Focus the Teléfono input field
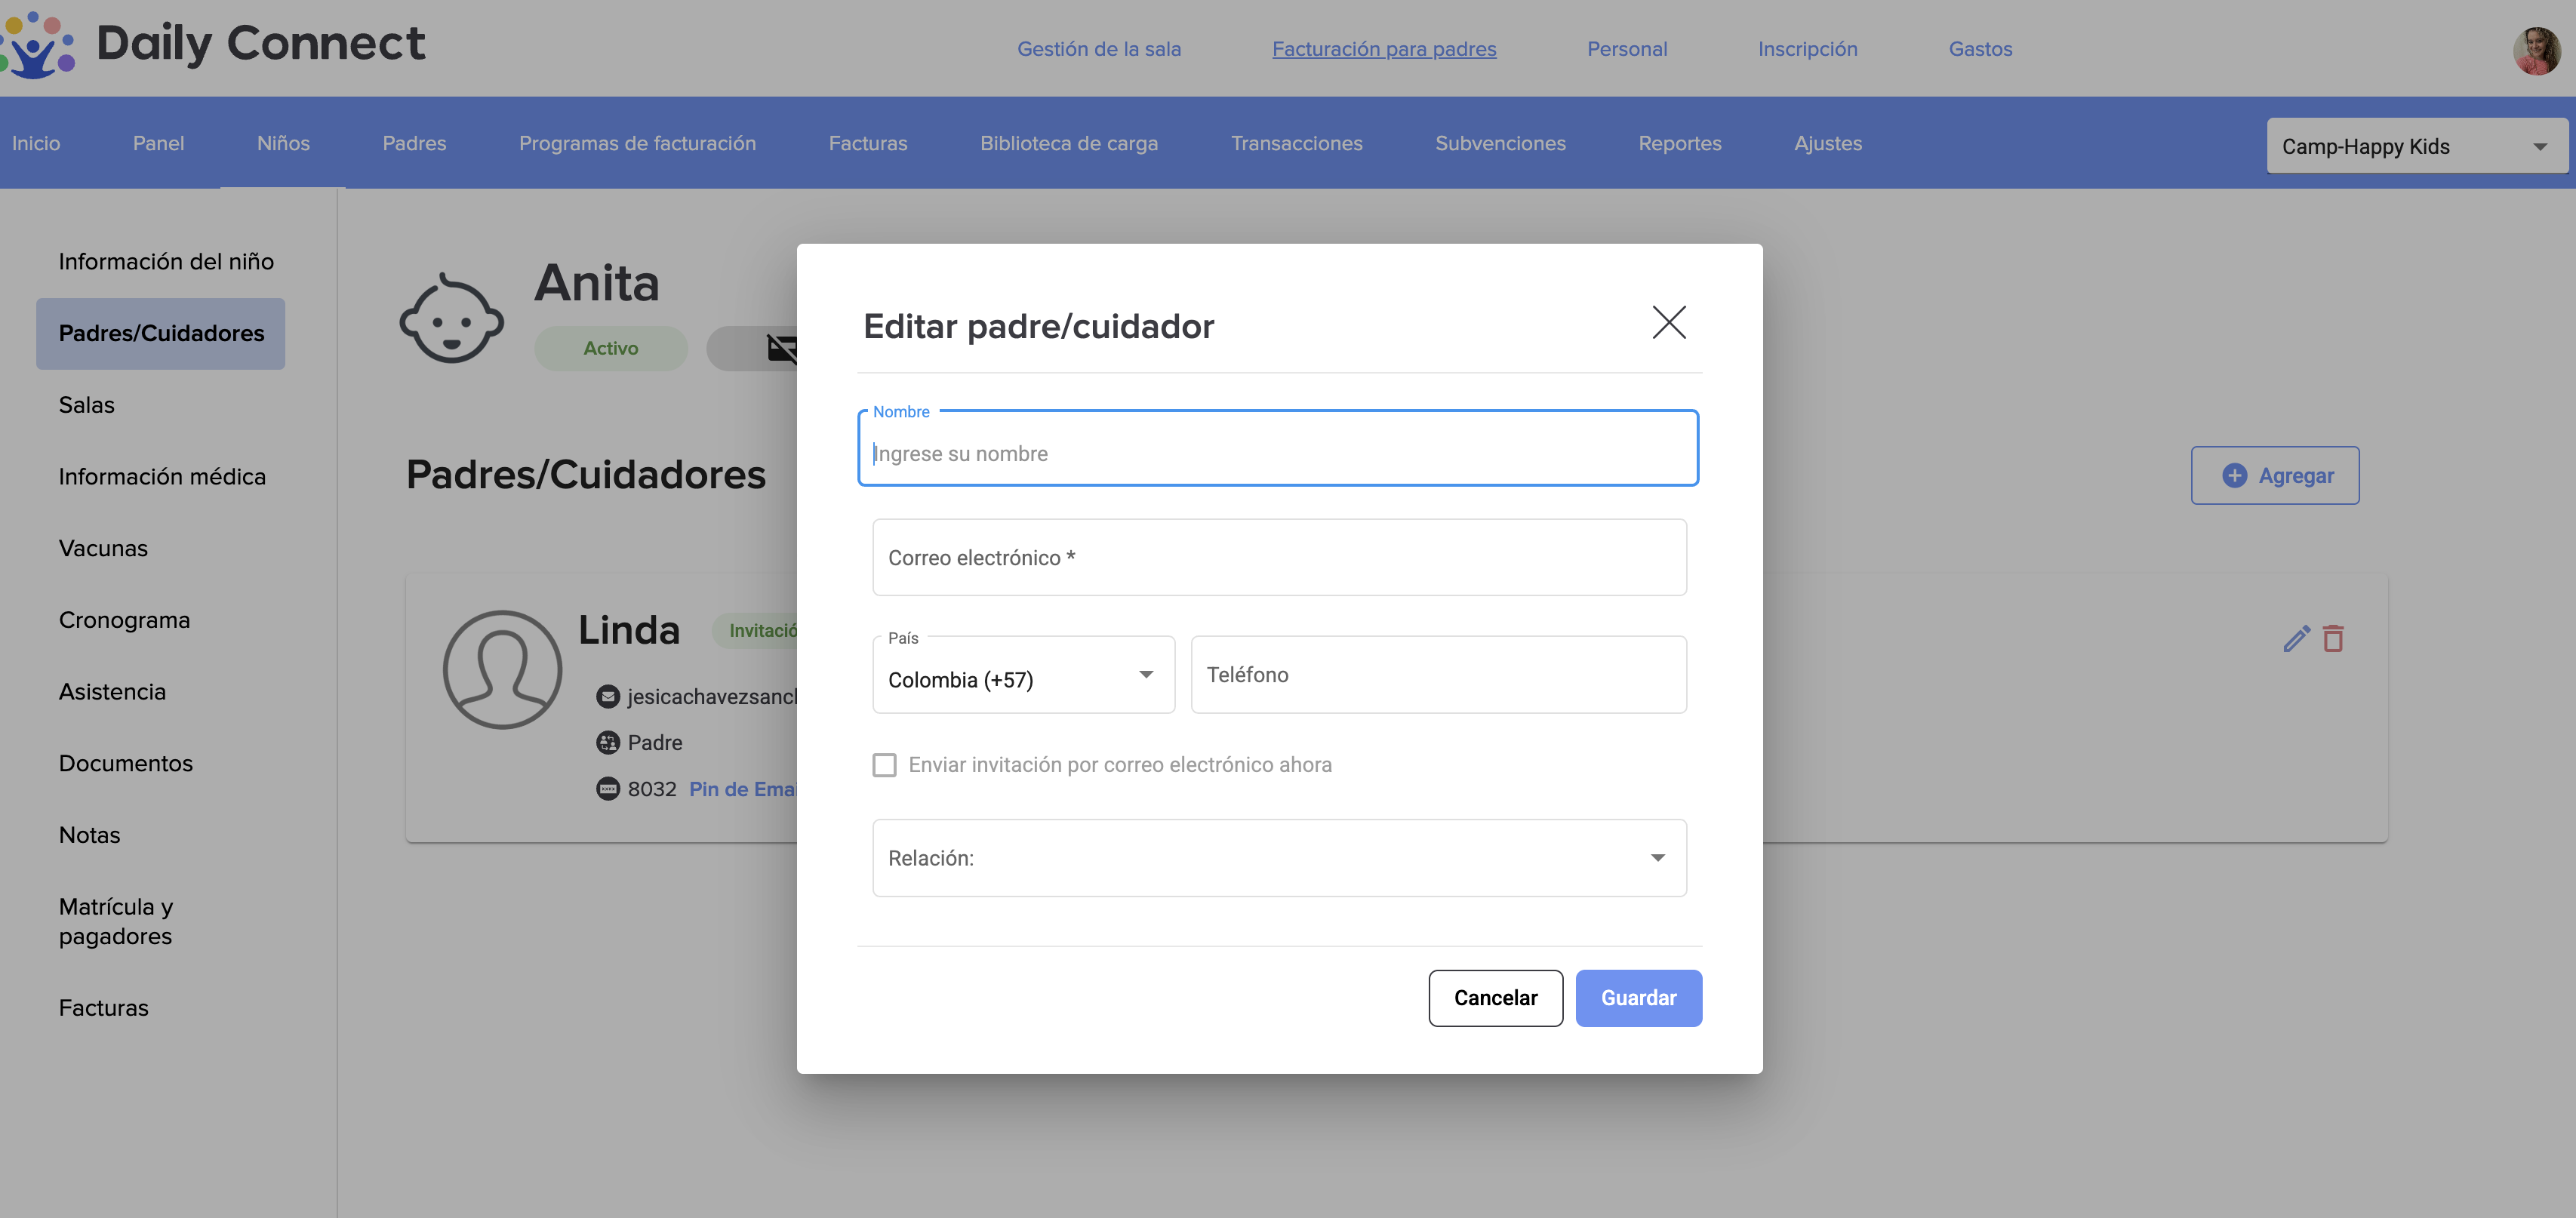 click(1437, 675)
